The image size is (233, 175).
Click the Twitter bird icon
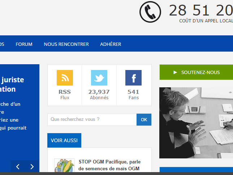[x=99, y=78]
